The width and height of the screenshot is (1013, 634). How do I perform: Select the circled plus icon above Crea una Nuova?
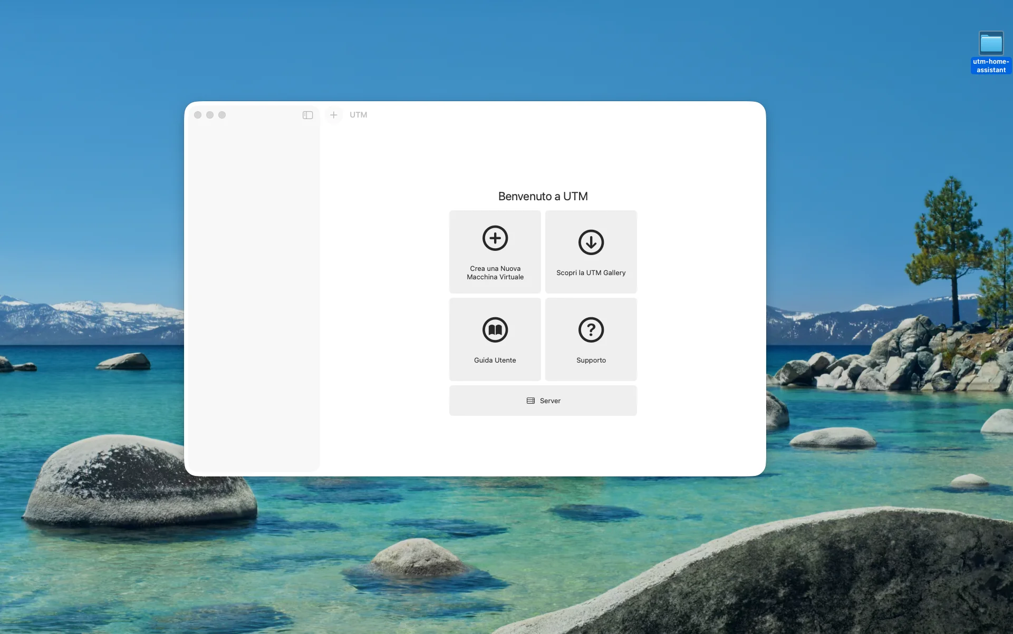pos(495,238)
